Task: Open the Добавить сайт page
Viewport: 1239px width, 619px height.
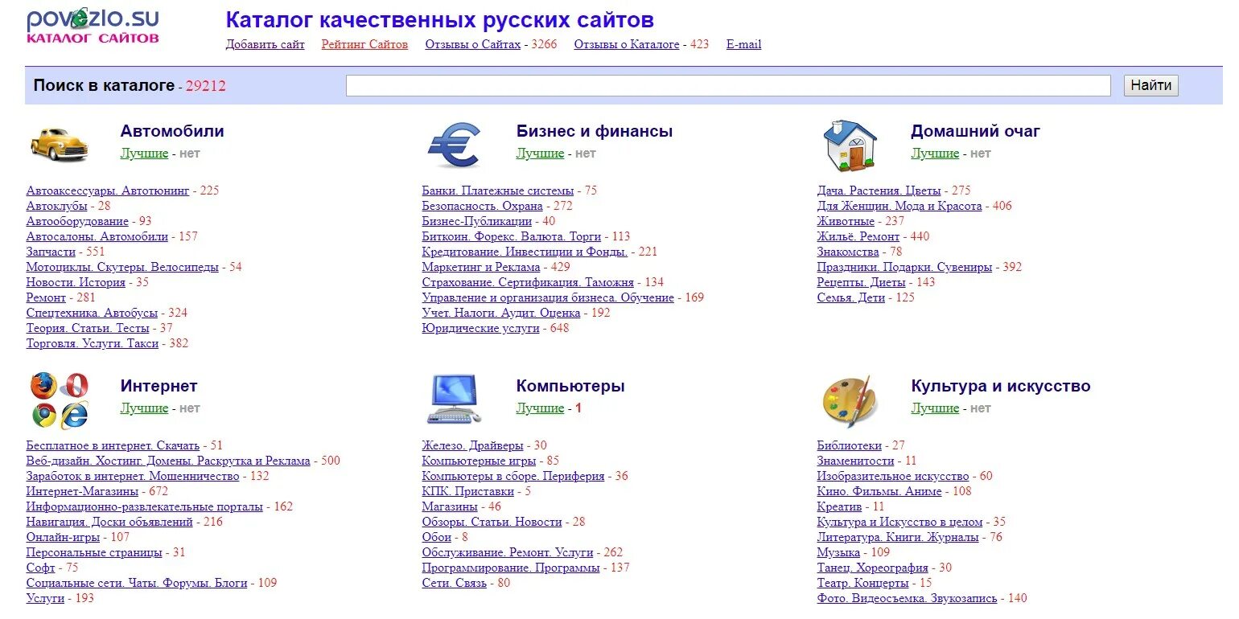Action: (265, 44)
